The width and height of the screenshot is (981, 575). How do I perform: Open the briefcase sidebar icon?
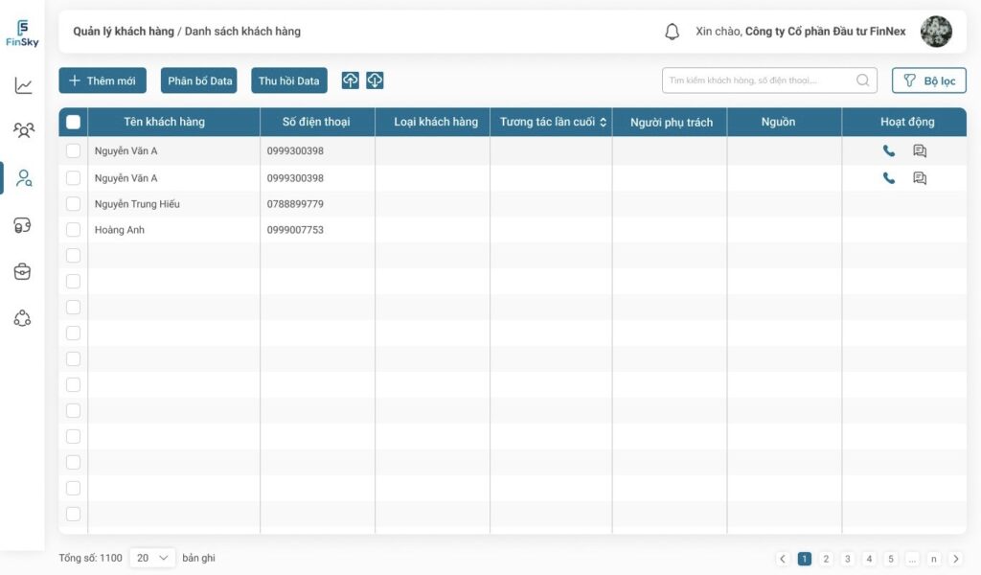coord(23,271)
